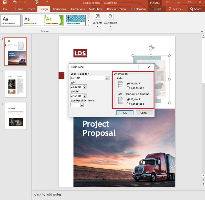Click the Save icon
This screenshot has height=200, width=205.
pyautogui.click(x=5, y=2)
